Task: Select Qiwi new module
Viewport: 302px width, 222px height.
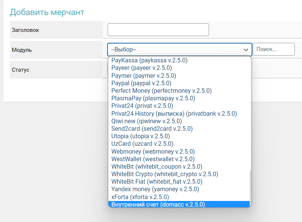Action: (x=147, y=121)
